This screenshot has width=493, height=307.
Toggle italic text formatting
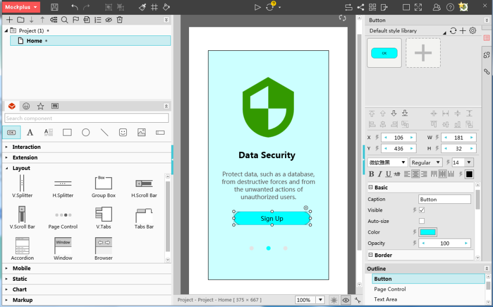380,174
